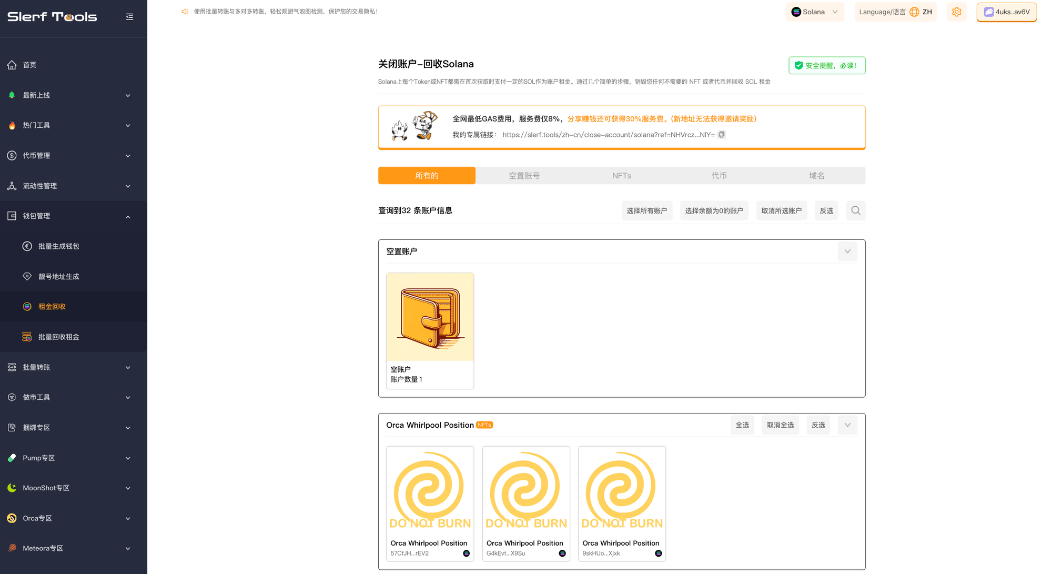Click Solana badge on G4kEvt...X9Su card

(x=562, y=553)
